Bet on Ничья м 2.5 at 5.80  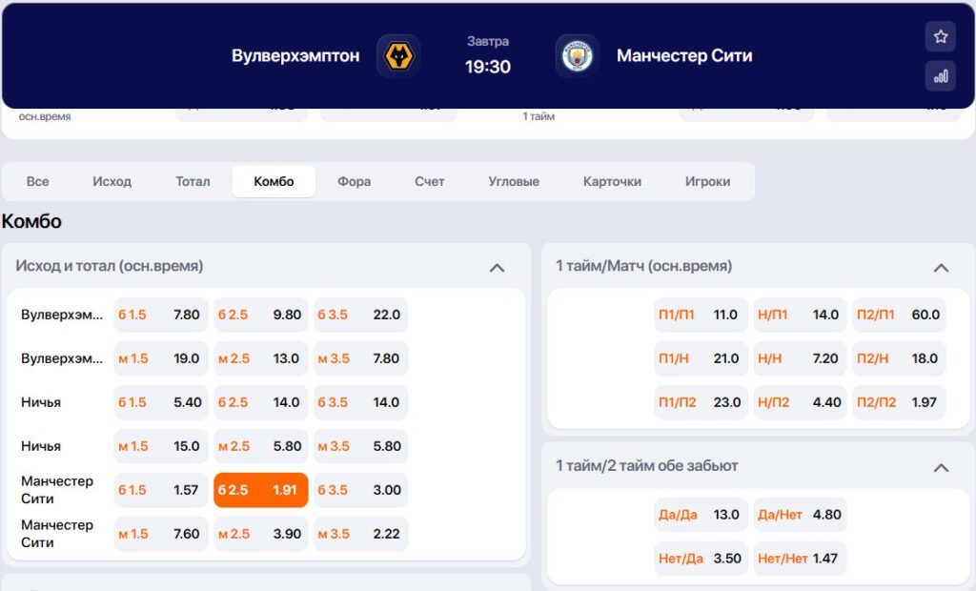click(x=261, y=446)
